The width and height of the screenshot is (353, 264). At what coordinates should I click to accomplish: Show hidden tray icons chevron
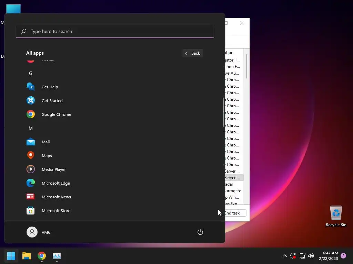pyautogui.click(x=284, y=256)
